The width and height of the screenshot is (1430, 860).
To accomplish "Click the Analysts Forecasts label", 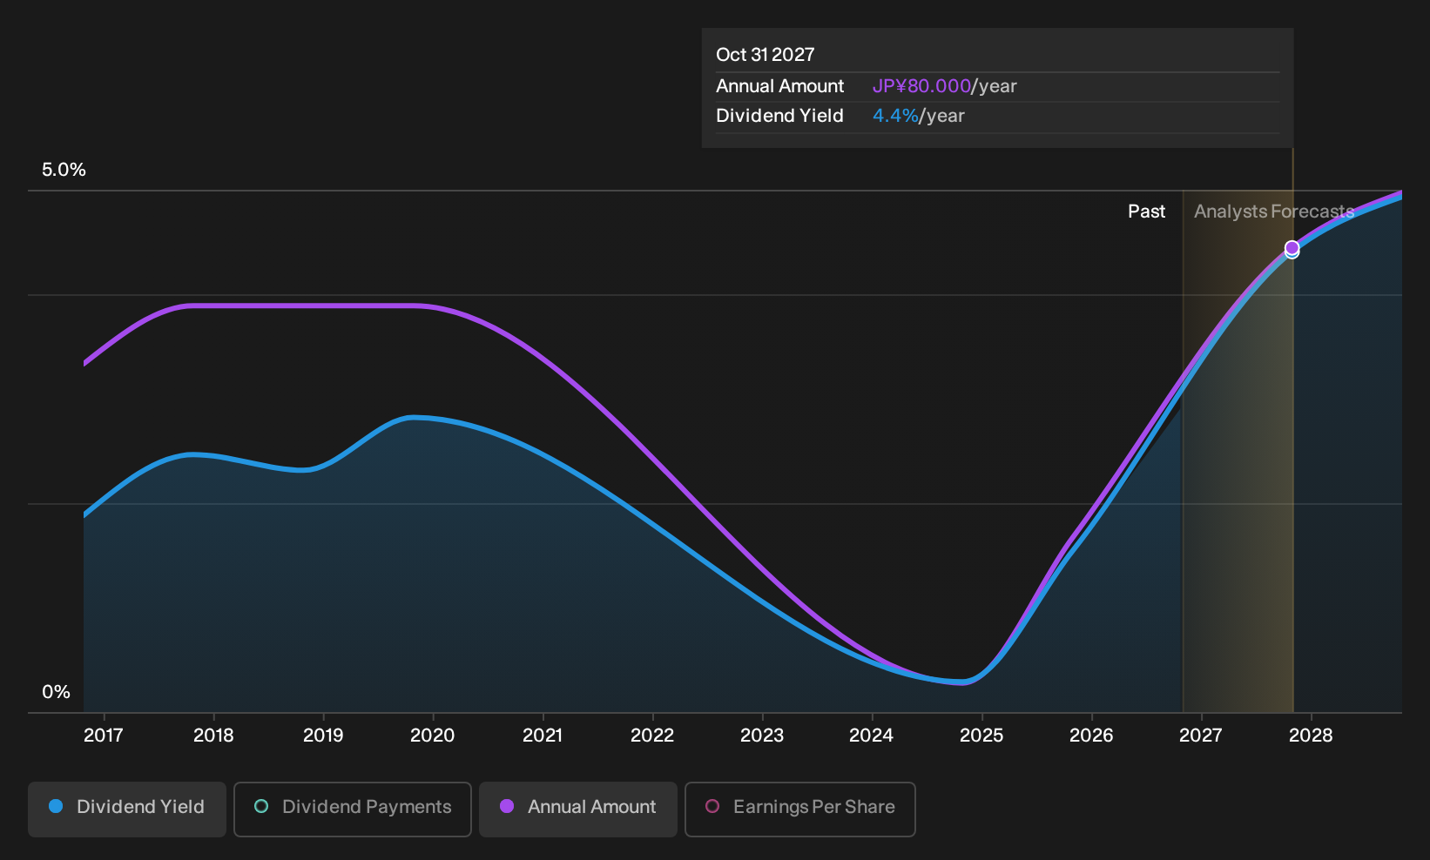I will pos(1274,212).
